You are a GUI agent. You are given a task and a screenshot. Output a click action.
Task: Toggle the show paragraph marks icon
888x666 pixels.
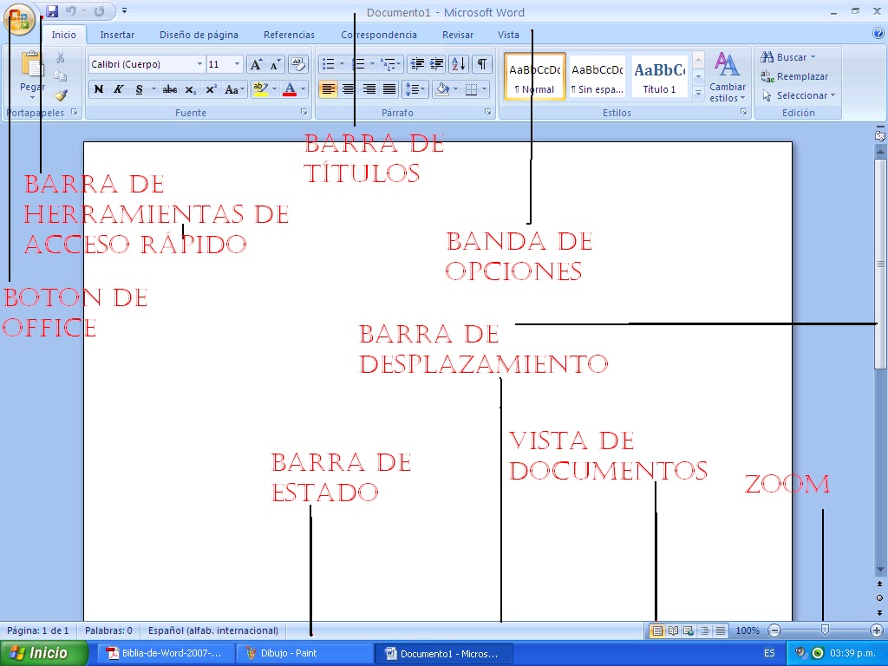click(480, 64)
